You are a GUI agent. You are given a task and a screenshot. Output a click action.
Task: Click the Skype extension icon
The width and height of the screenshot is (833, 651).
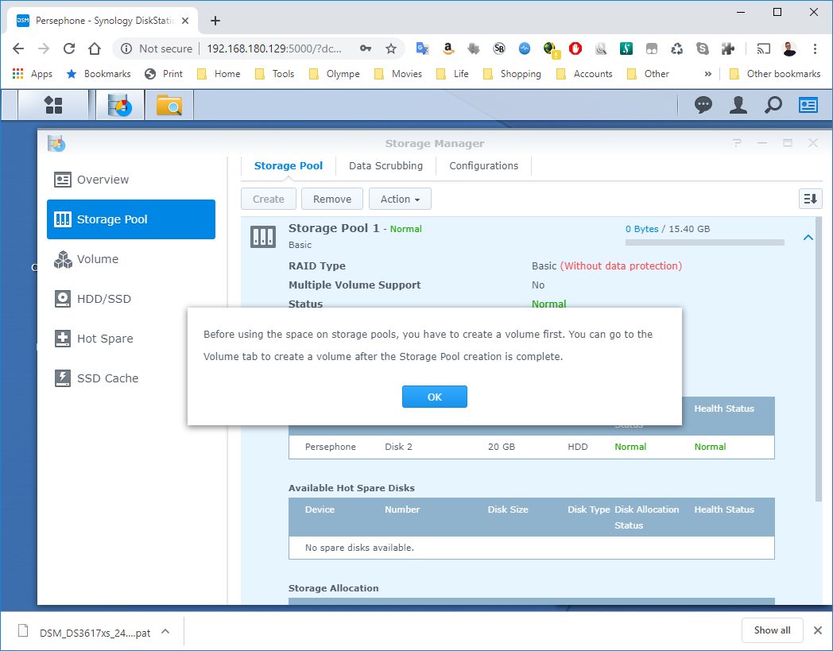pos(703,49)
